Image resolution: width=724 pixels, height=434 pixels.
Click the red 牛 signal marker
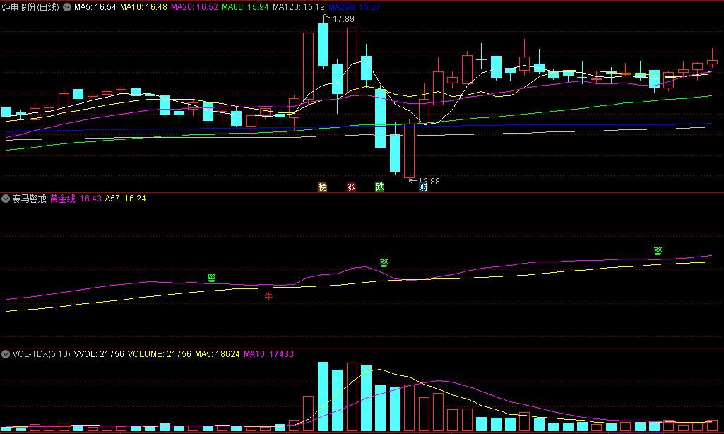pyautogui.click(x=268, y=295)
